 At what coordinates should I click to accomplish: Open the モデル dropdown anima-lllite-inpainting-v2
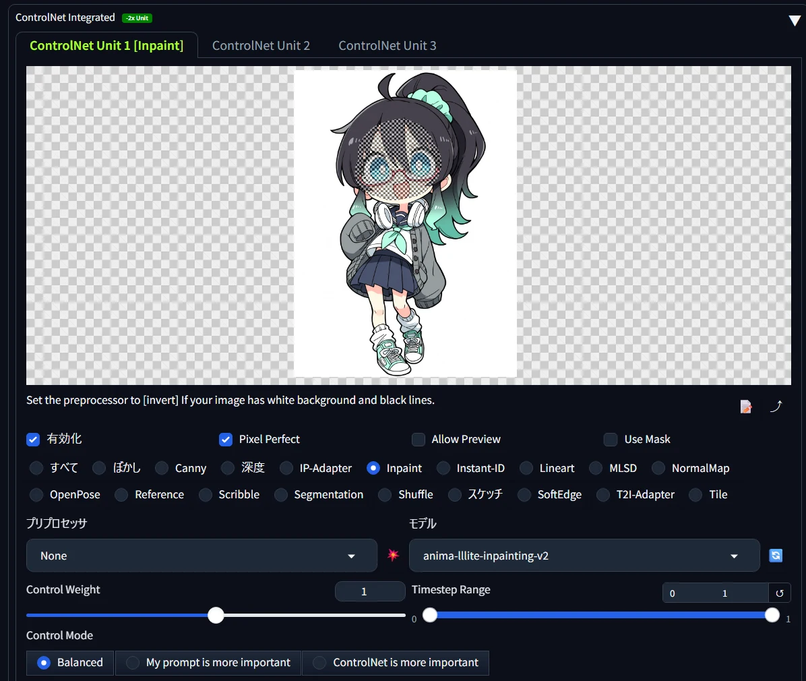(584, 556)
